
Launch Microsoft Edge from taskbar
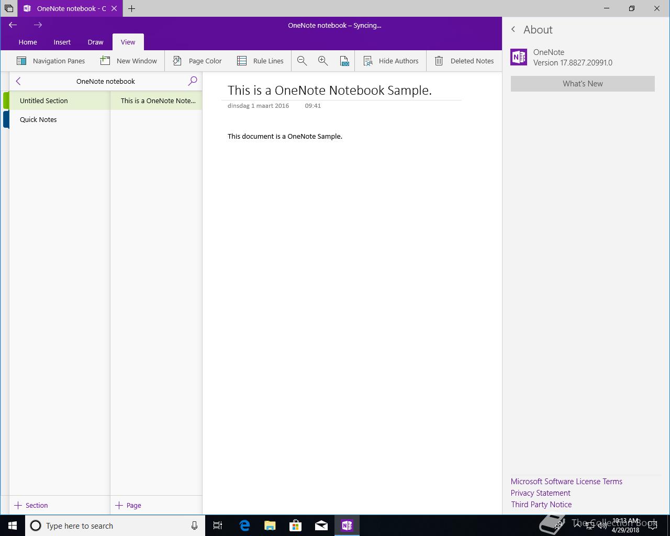coord(244,526)
